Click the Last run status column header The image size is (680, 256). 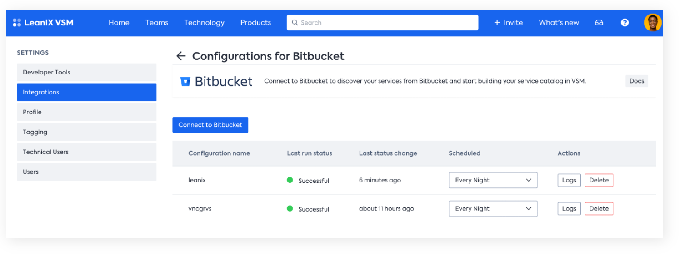pyautogui.click(x=310, y=153)
